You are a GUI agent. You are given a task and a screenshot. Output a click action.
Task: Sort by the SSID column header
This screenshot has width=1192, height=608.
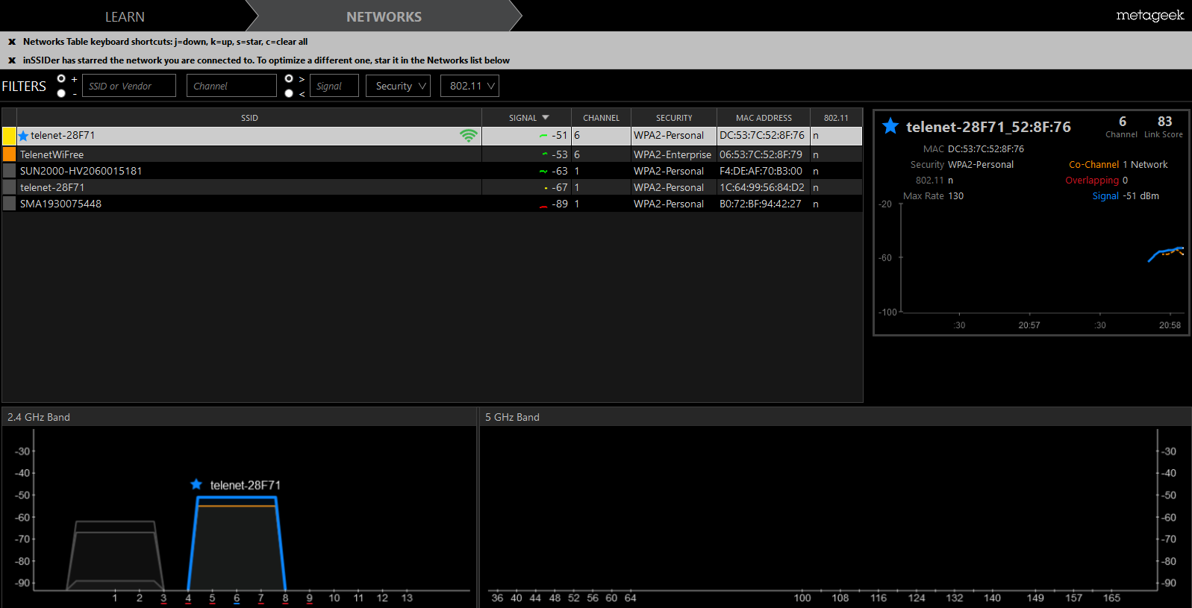(x=249, y=118)
